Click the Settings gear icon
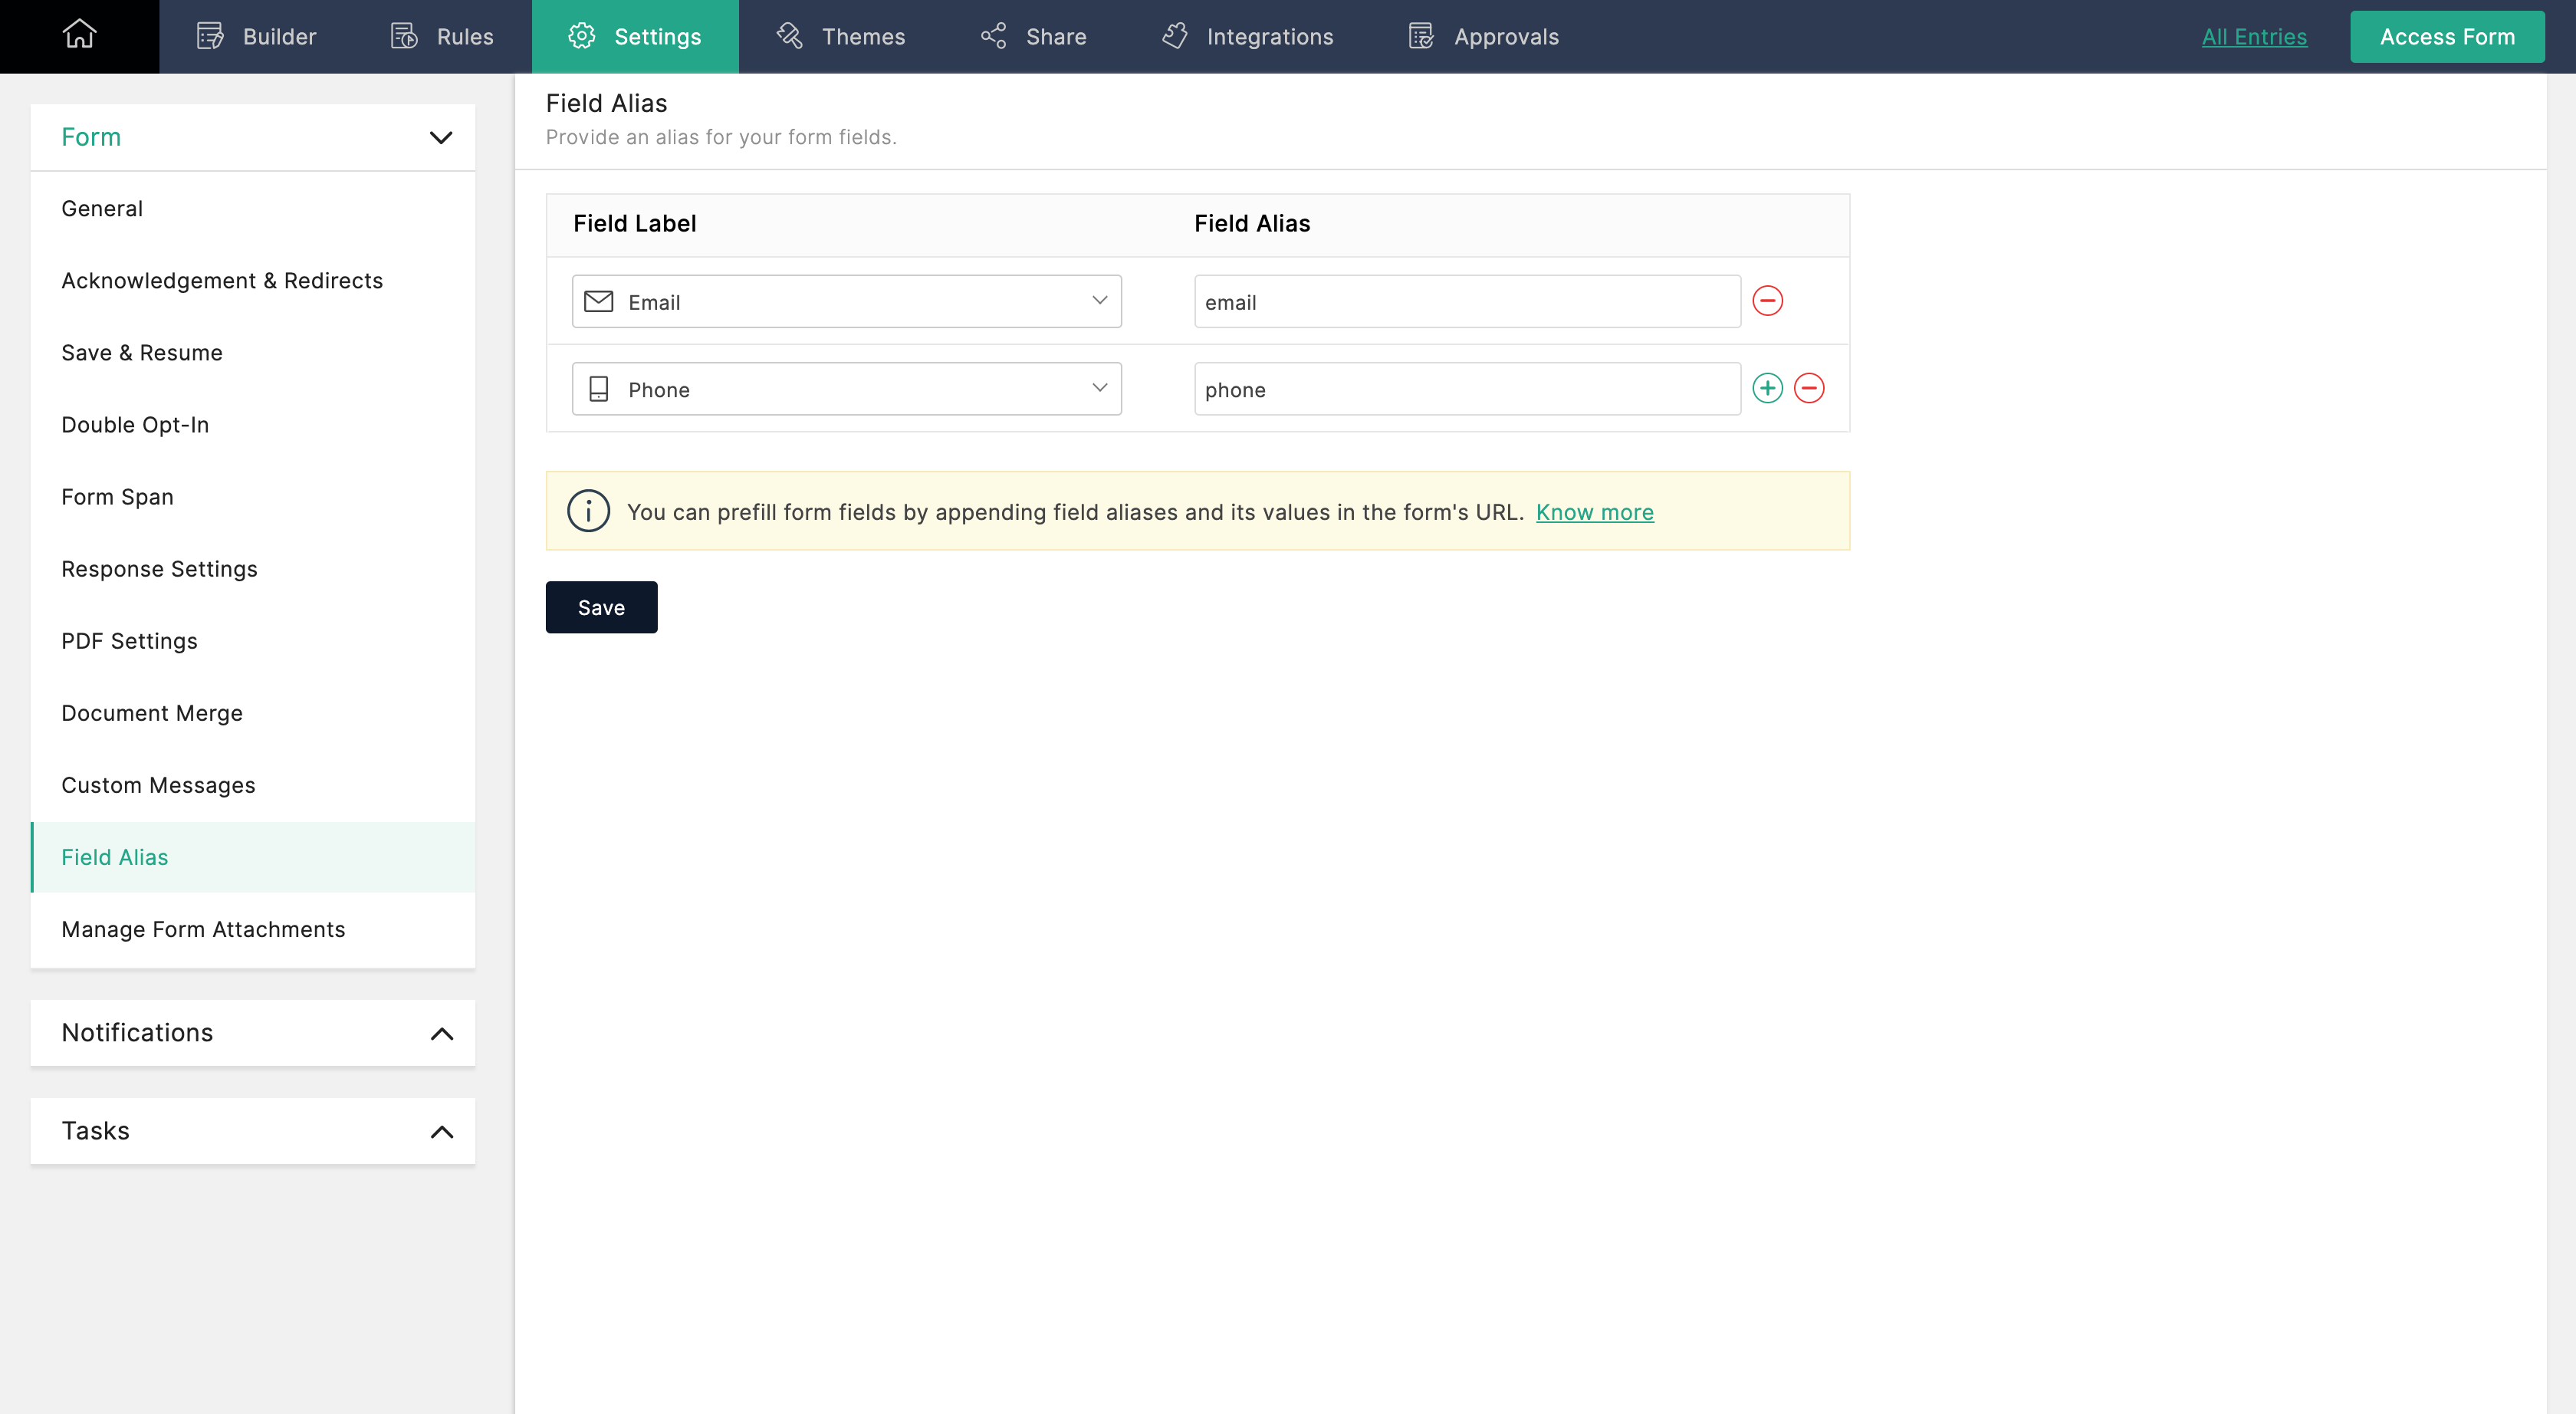The height and width of the screenshot is (1414, 2576). 582,36
